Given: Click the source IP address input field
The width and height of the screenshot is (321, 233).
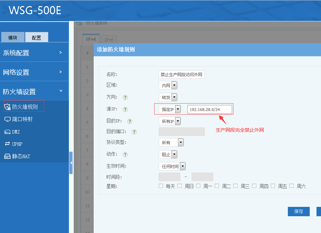Looking at the screenshot, I should click(209, 109).
